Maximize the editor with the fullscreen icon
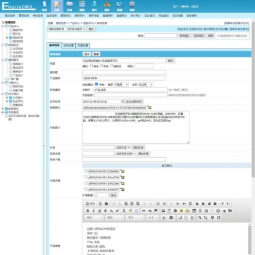 click(x=218, y=218)
